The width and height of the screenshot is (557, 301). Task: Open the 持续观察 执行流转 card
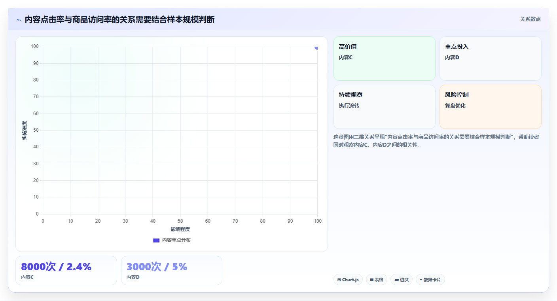[385, 107]
